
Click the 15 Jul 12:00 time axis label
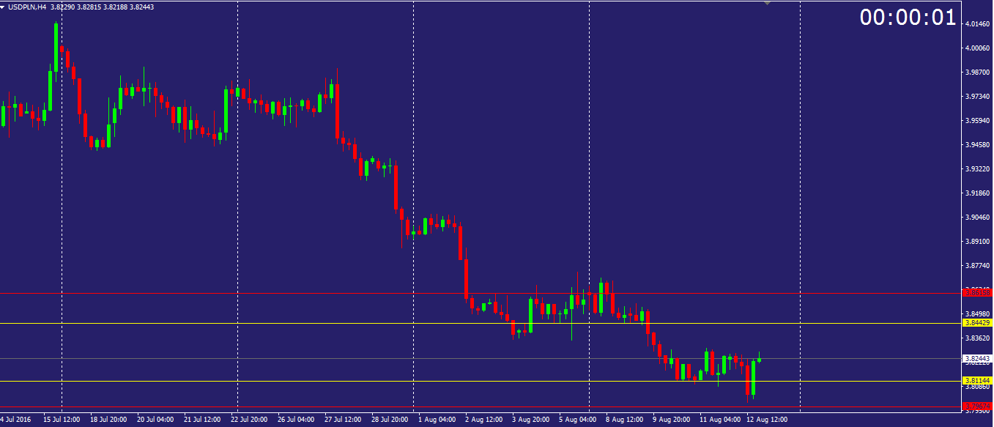click(62, 420)
